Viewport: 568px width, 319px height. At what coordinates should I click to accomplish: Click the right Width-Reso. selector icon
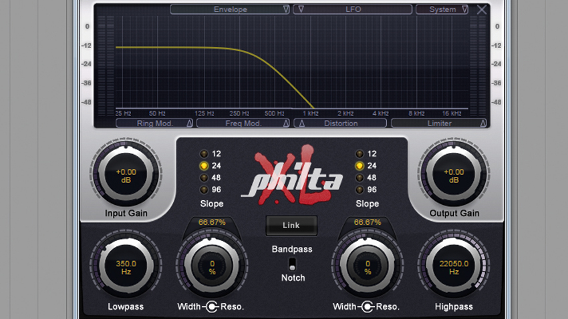(368, 307)
